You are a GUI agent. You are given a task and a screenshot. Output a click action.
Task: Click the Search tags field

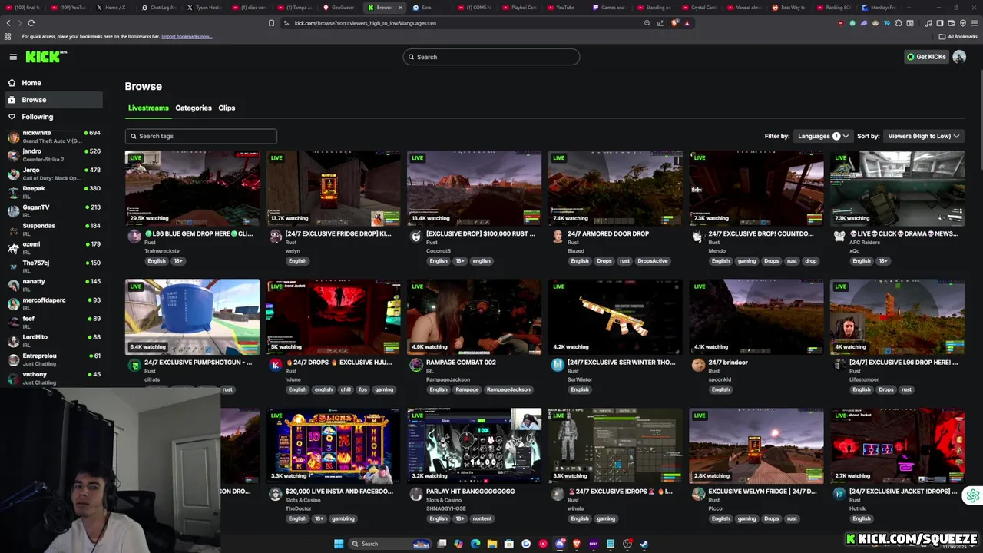(201, 136)
